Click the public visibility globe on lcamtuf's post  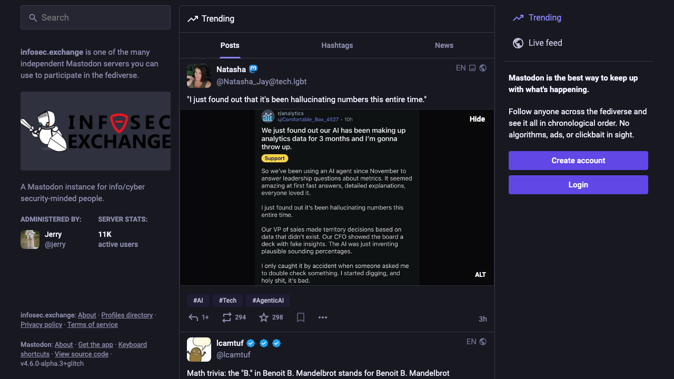click(483, 342)
